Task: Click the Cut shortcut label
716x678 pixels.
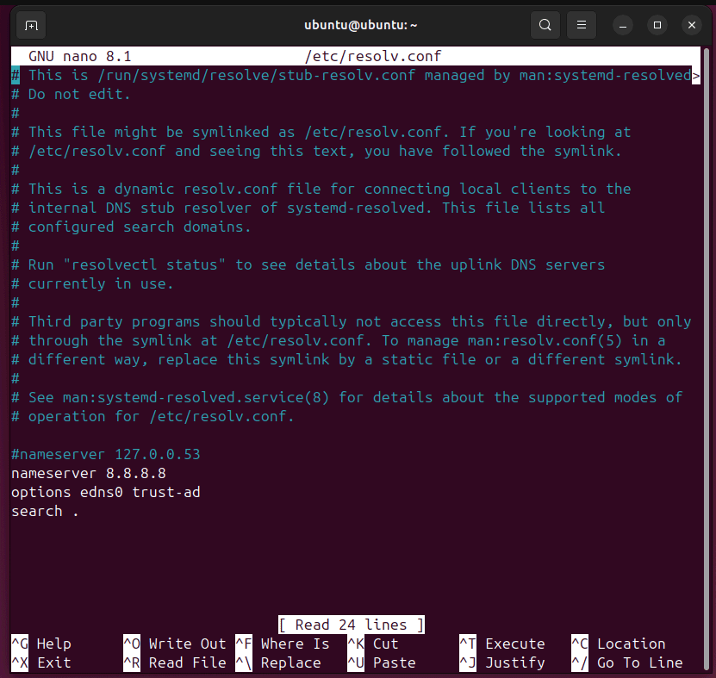Action: [385, 644]
